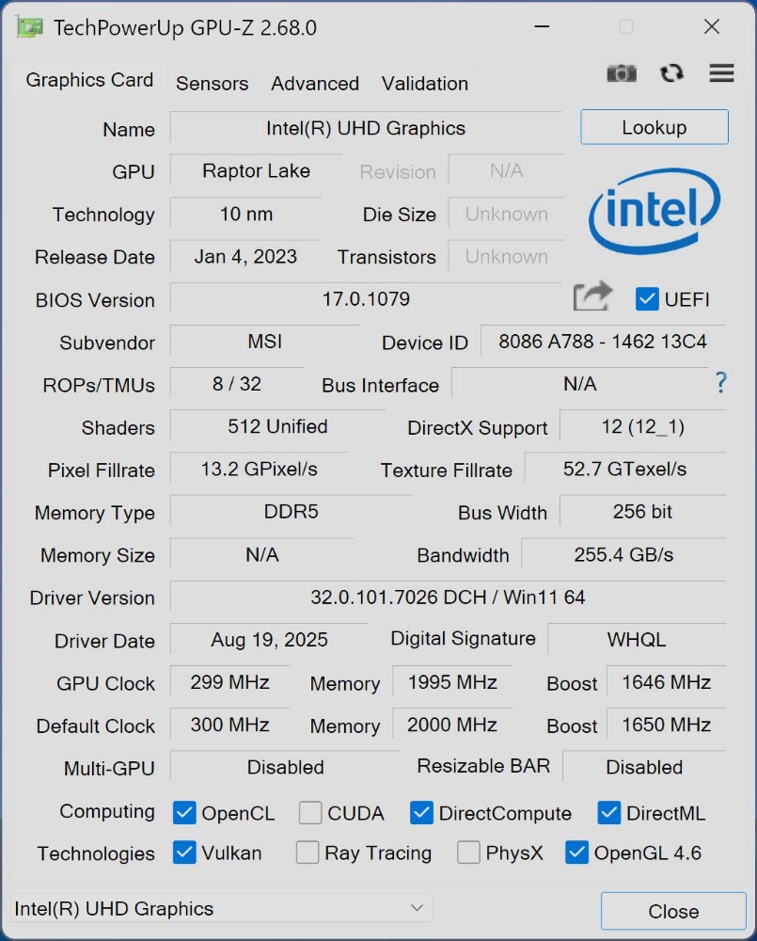Click the refresh icon
This screenshot has width=757, height=941.
pyautogui.click(x=671, y=73)
